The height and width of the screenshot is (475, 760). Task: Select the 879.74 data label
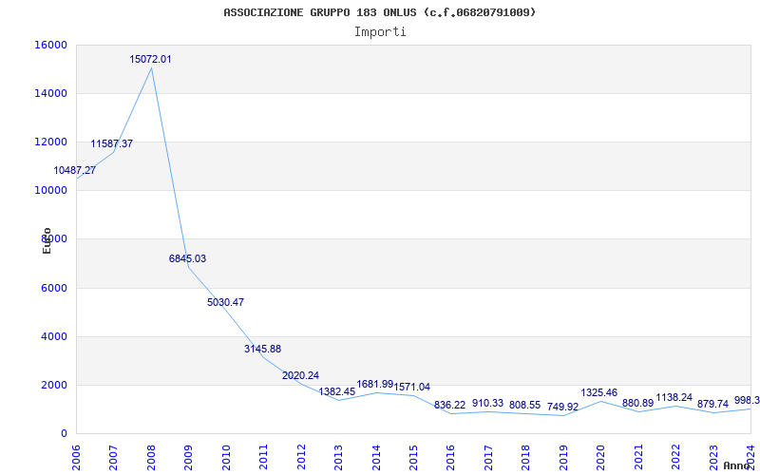(x=712, y=405)
